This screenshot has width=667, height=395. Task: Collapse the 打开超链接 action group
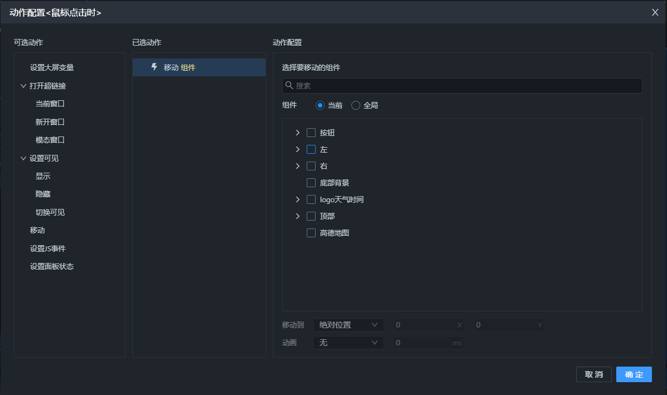23,86
